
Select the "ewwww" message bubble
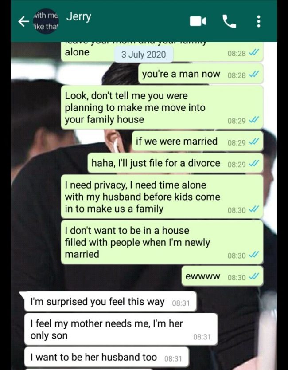tap(222, 276)
